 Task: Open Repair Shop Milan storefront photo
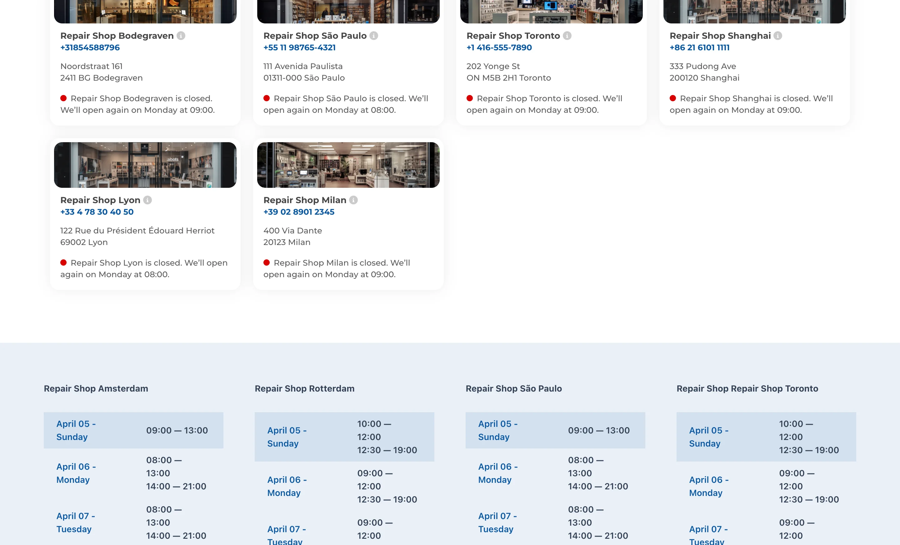pyautogui.click(x=348, y=165)
